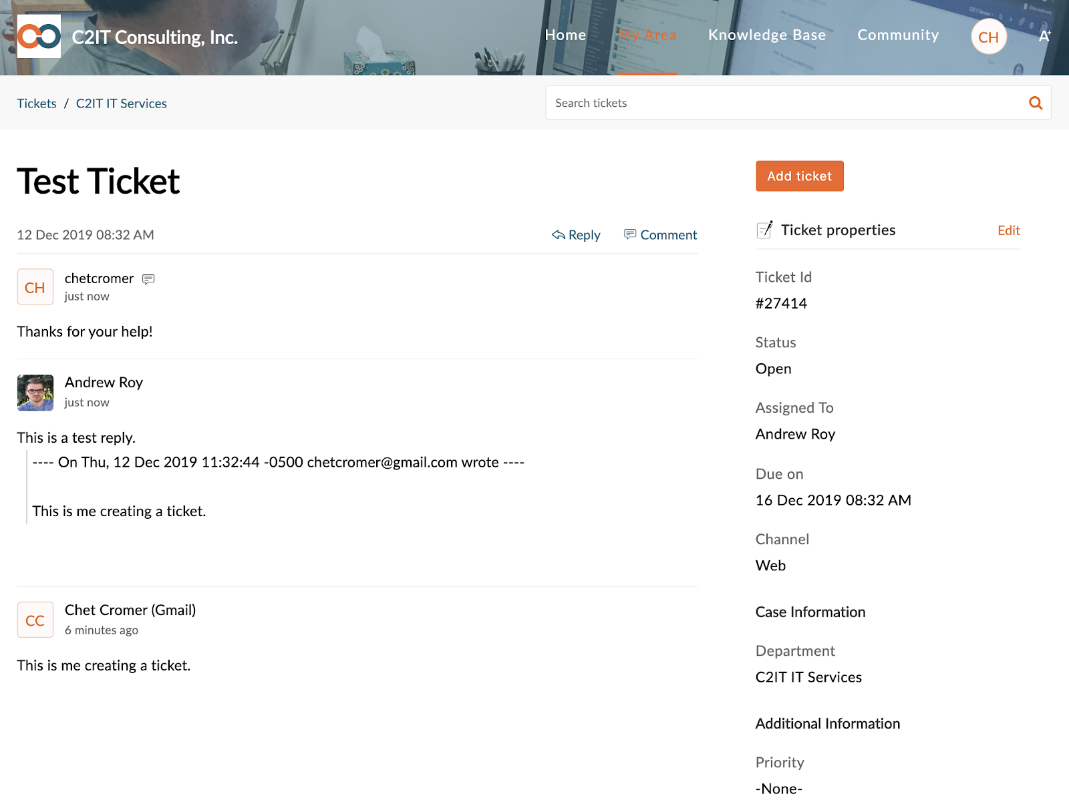Click the Case Information heading
1069x812 pixels.
click(810, 612)
